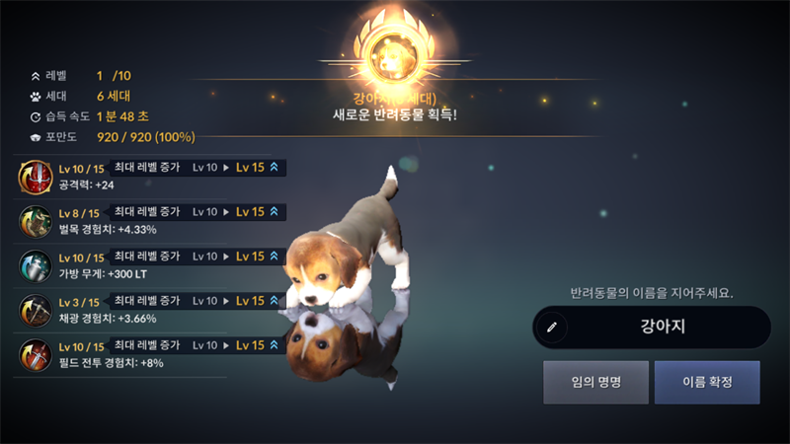The image size is (790, 444).
Task: Select the lumbering experience skill icon
Action: pyautogui.click(x=36, y=221)
